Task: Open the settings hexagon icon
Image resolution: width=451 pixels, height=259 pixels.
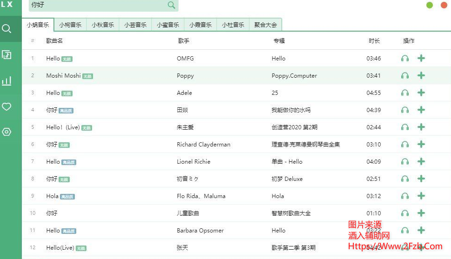Action: pyautogui.click(x=7, y=132)
